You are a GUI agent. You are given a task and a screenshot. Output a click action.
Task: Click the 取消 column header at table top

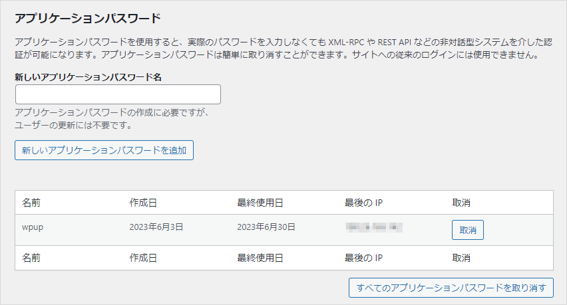tap(461, 203)
